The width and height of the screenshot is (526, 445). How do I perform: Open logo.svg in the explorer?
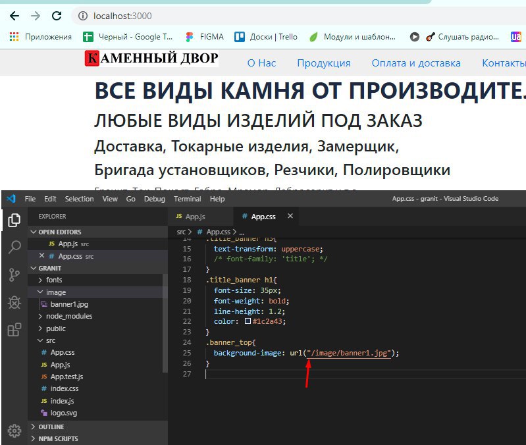pos(95,413)
